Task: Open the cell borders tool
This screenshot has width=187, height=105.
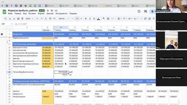Action: pos(108,19)
